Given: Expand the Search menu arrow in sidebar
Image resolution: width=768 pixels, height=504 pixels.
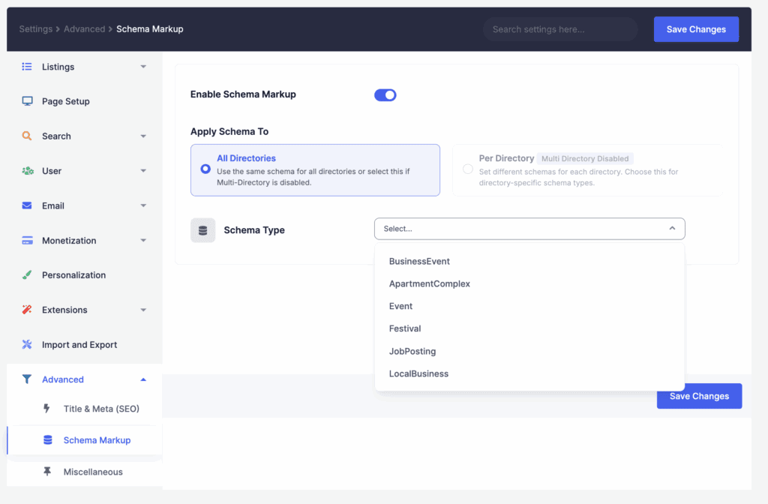Looking at the screenshot, I should [143, 136].
